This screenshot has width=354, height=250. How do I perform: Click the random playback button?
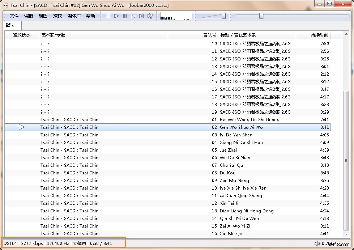click(x=150, y=16)
